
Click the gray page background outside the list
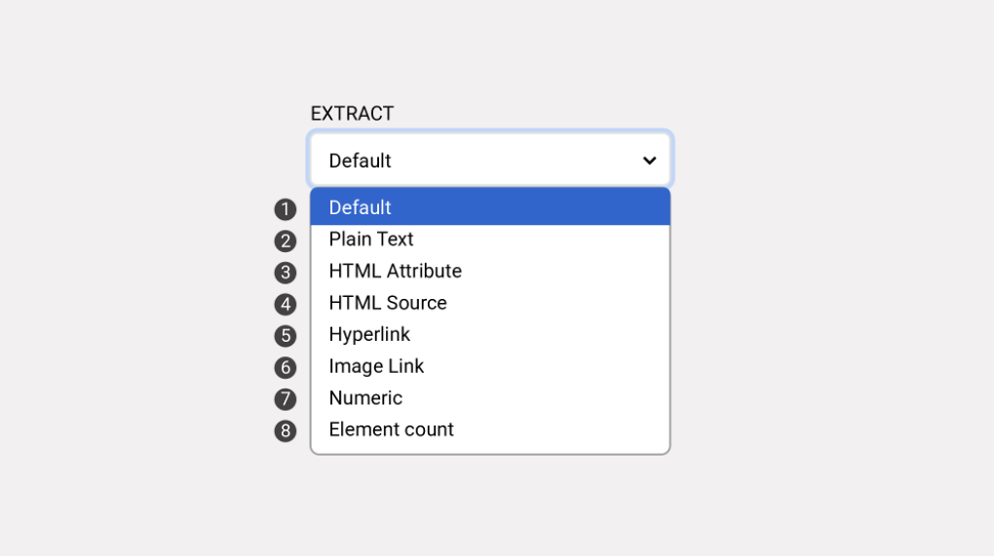pos(828,292)
